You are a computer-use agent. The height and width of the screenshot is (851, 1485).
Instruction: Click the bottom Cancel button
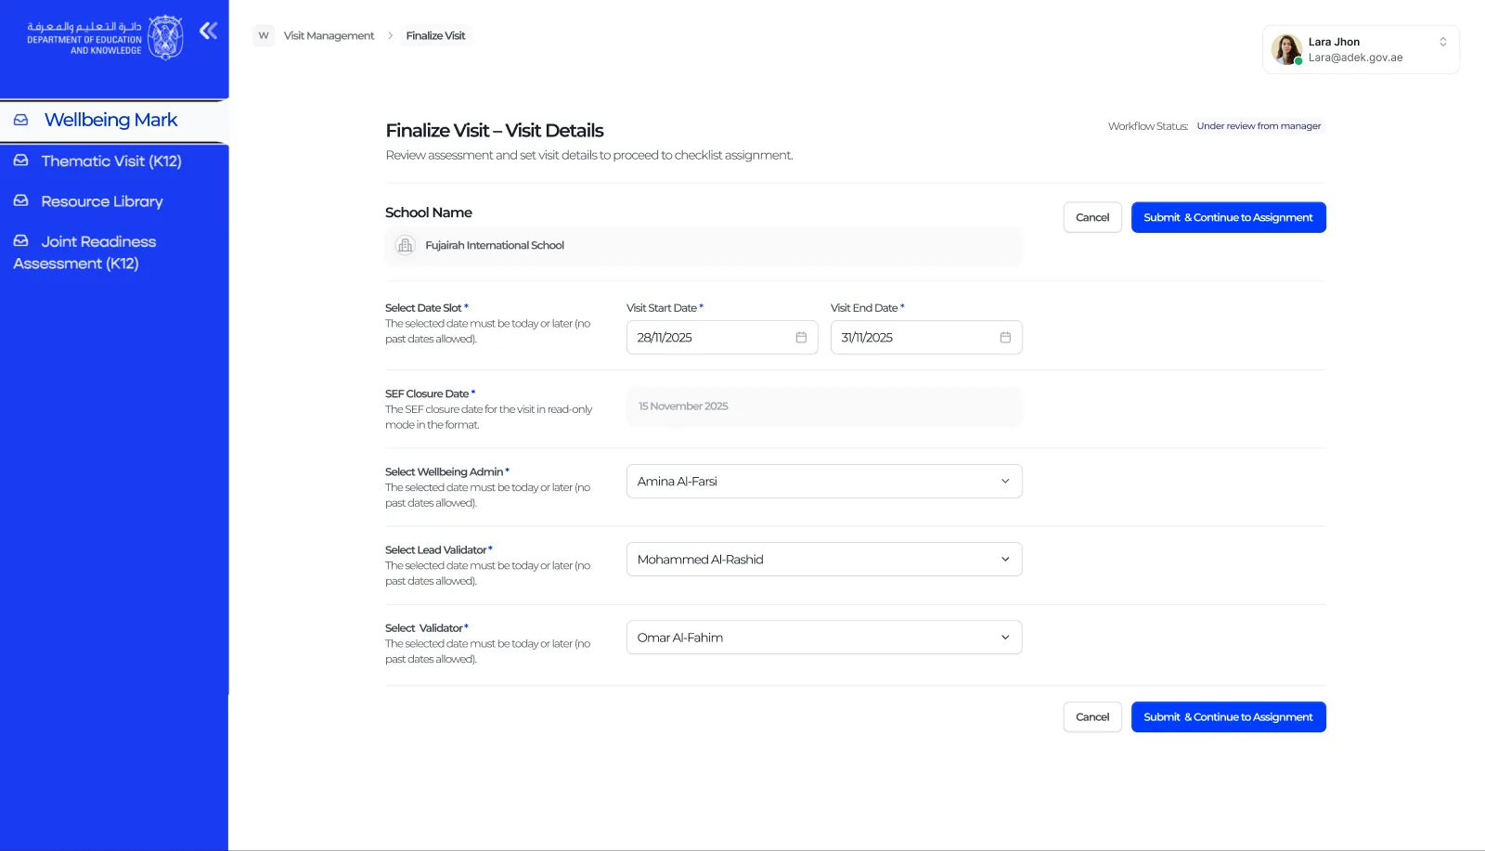[x=1092, y=717]
